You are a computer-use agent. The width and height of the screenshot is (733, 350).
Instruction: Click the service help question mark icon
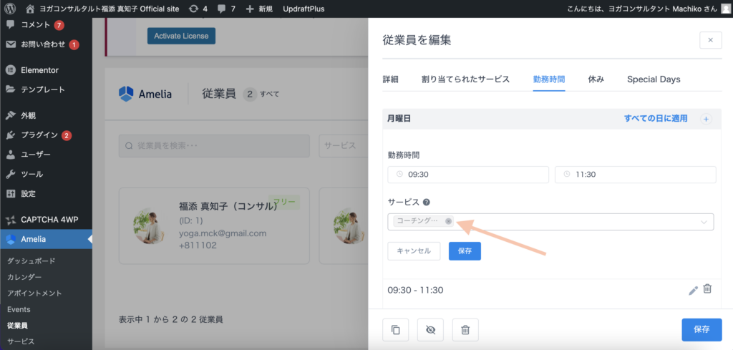point(427,203)
